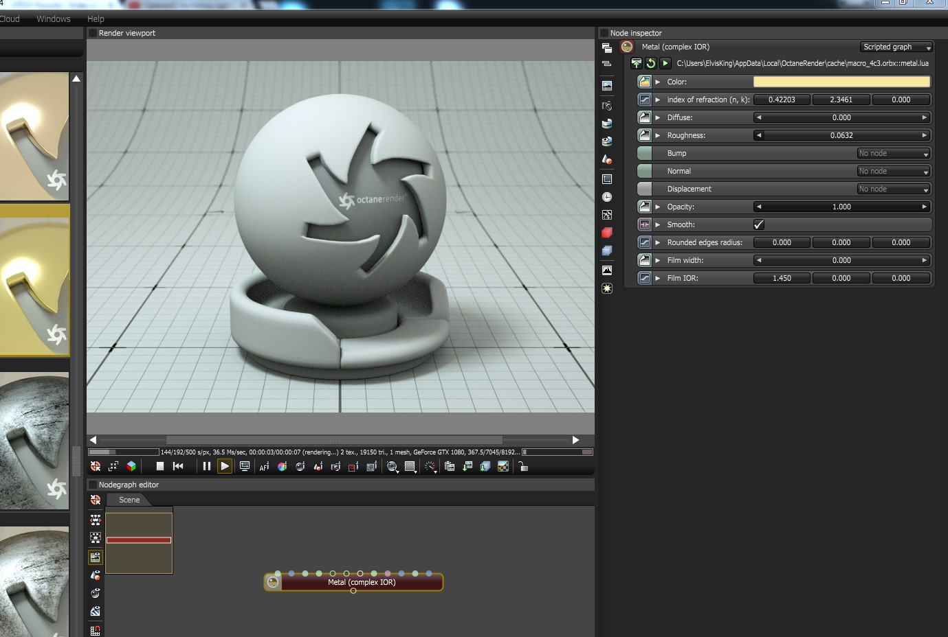Click the RGB cube icon in render toolbar
This screenshot has width=948, height=637.
click(131, 467)
